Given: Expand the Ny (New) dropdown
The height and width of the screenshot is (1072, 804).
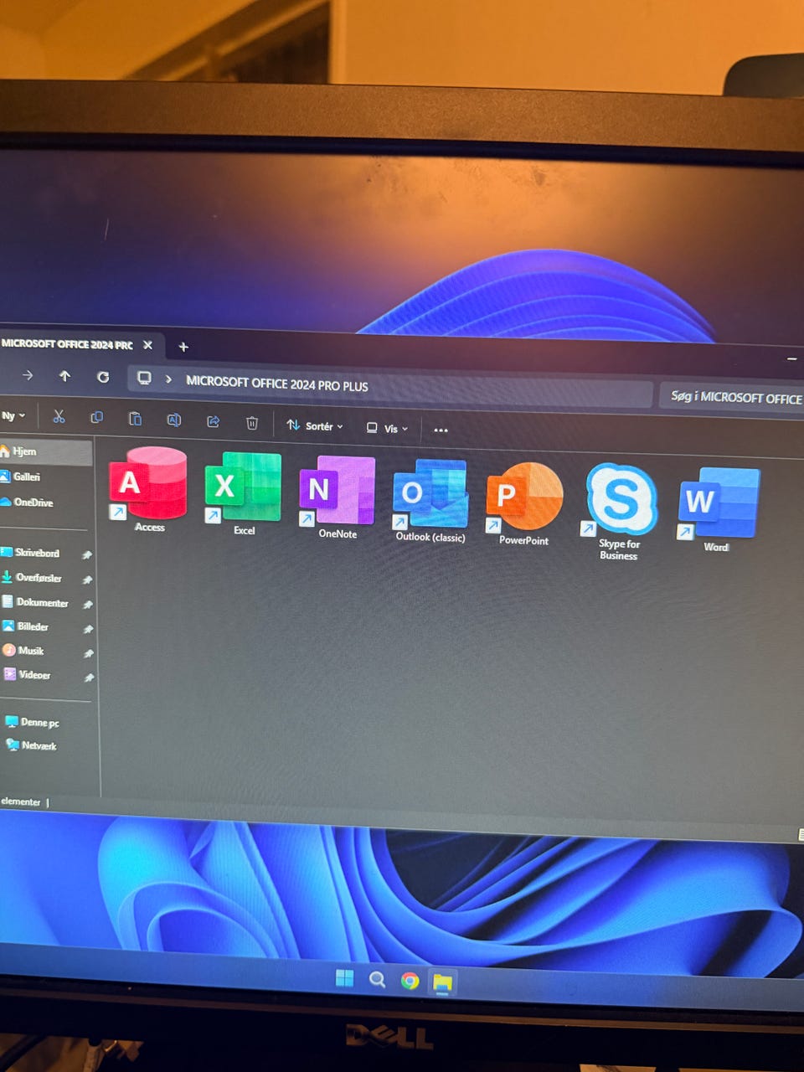Looking at the screenshot, I should [x=13, y=415].
